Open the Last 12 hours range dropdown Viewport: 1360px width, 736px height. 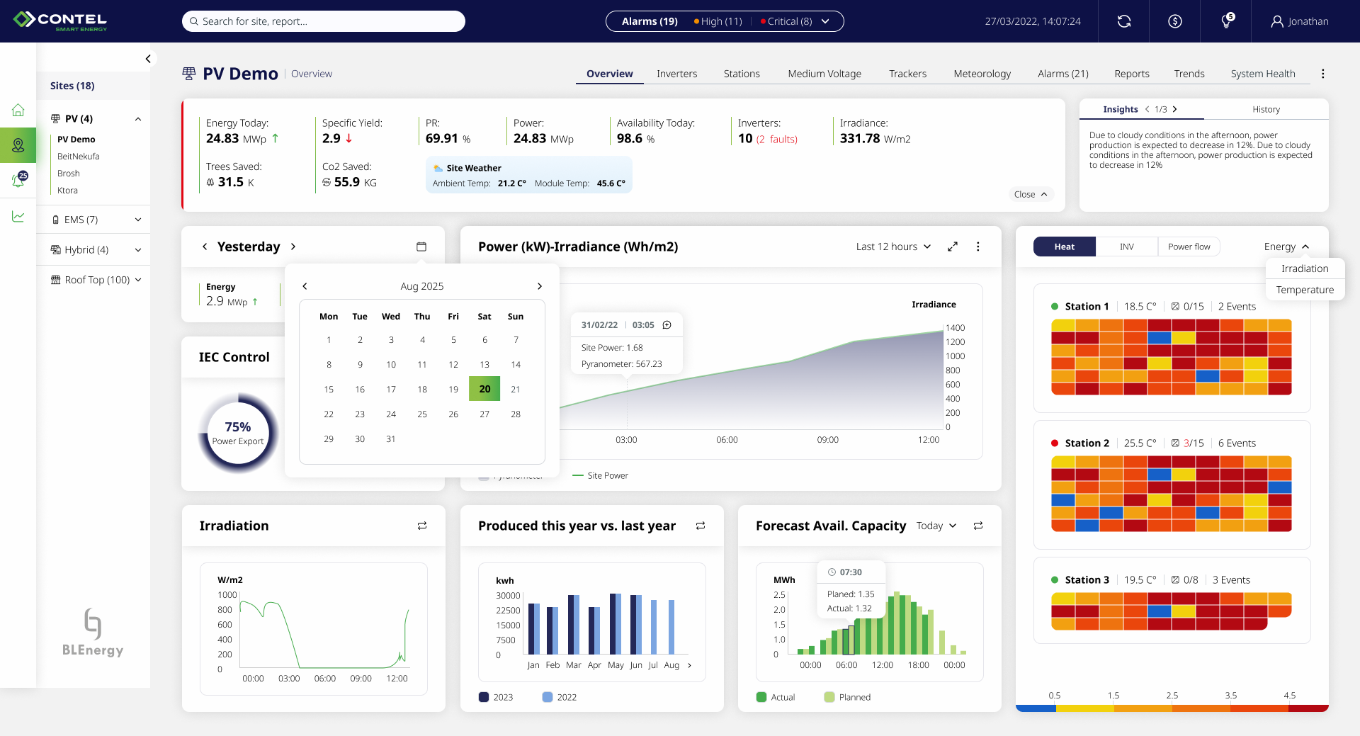(x=893, y=247)
